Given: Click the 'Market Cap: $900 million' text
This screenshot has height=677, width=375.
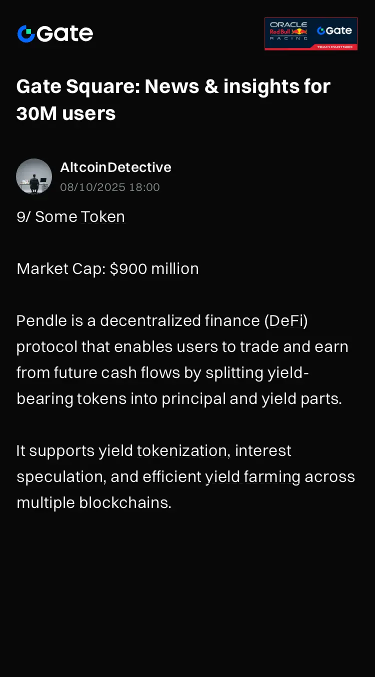Looking at the screenshot, I should 107,269.
